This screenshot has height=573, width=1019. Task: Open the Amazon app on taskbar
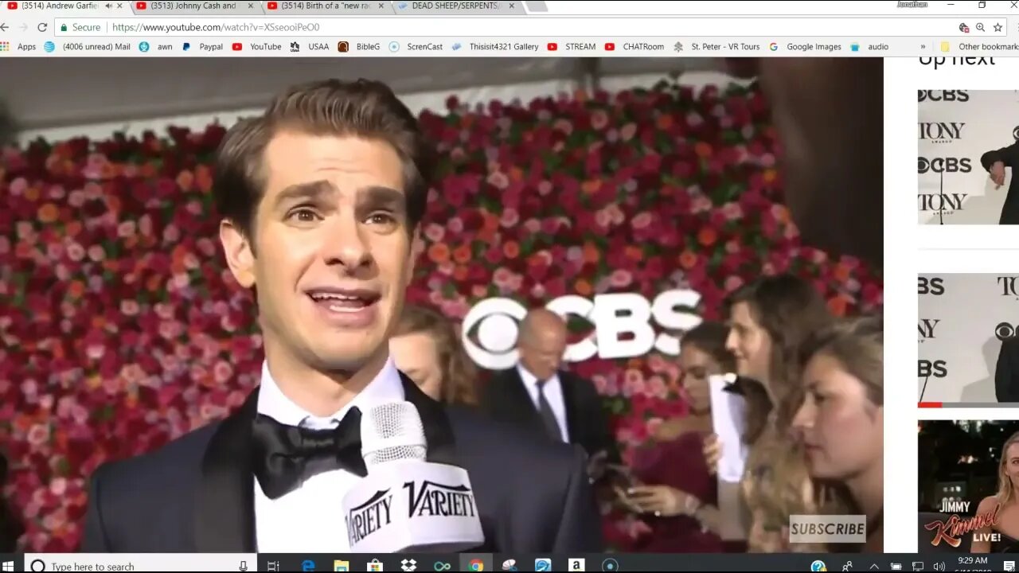[576, 566]
